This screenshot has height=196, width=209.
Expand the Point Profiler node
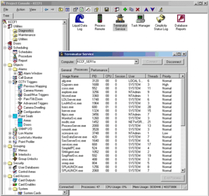click(x=10, y=142)
